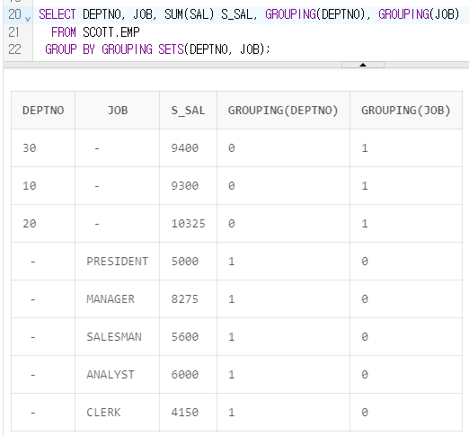Select the S_SAL cell 4150

(188, 413)
